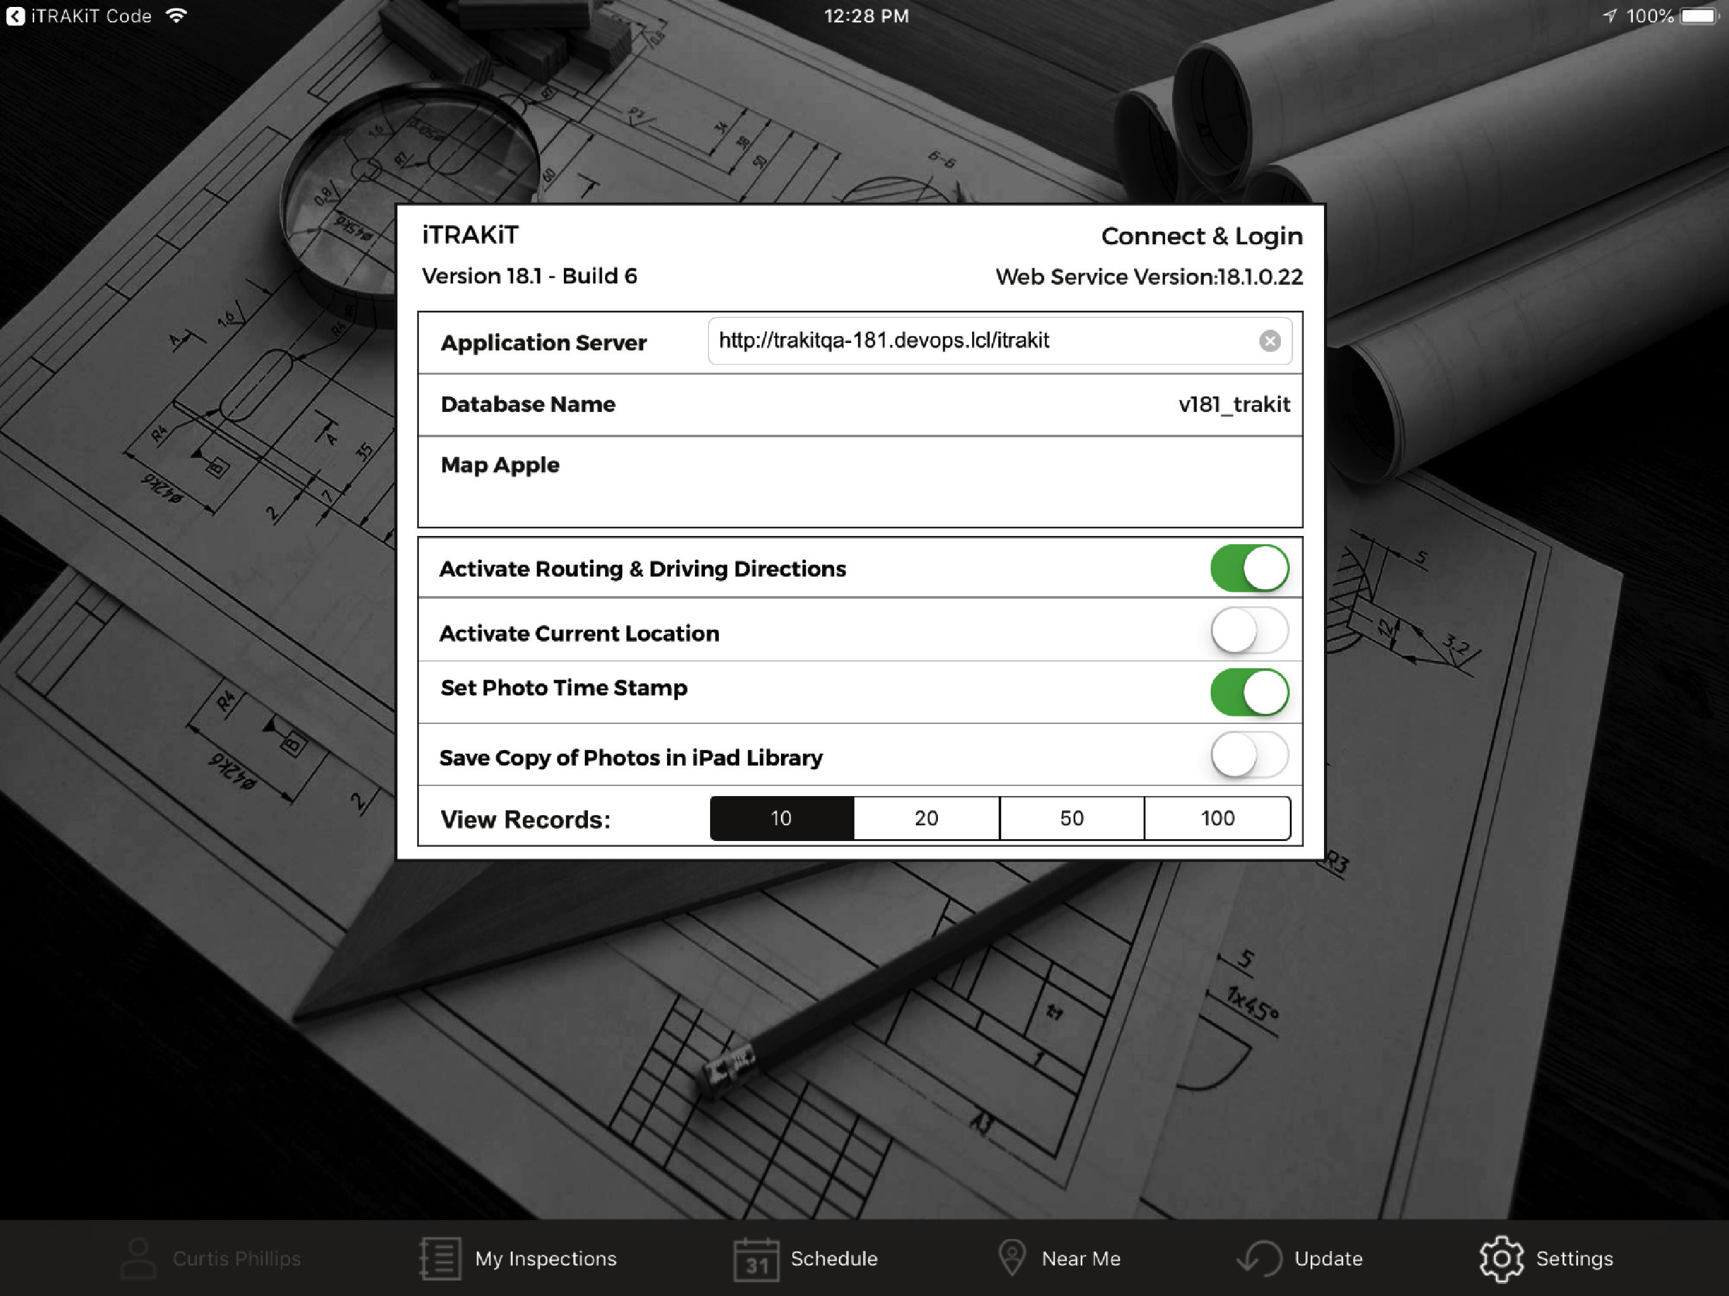Screen dimensions: 1729x1296
Task: Tap the Update tab label
Action: (1328, 1259)
